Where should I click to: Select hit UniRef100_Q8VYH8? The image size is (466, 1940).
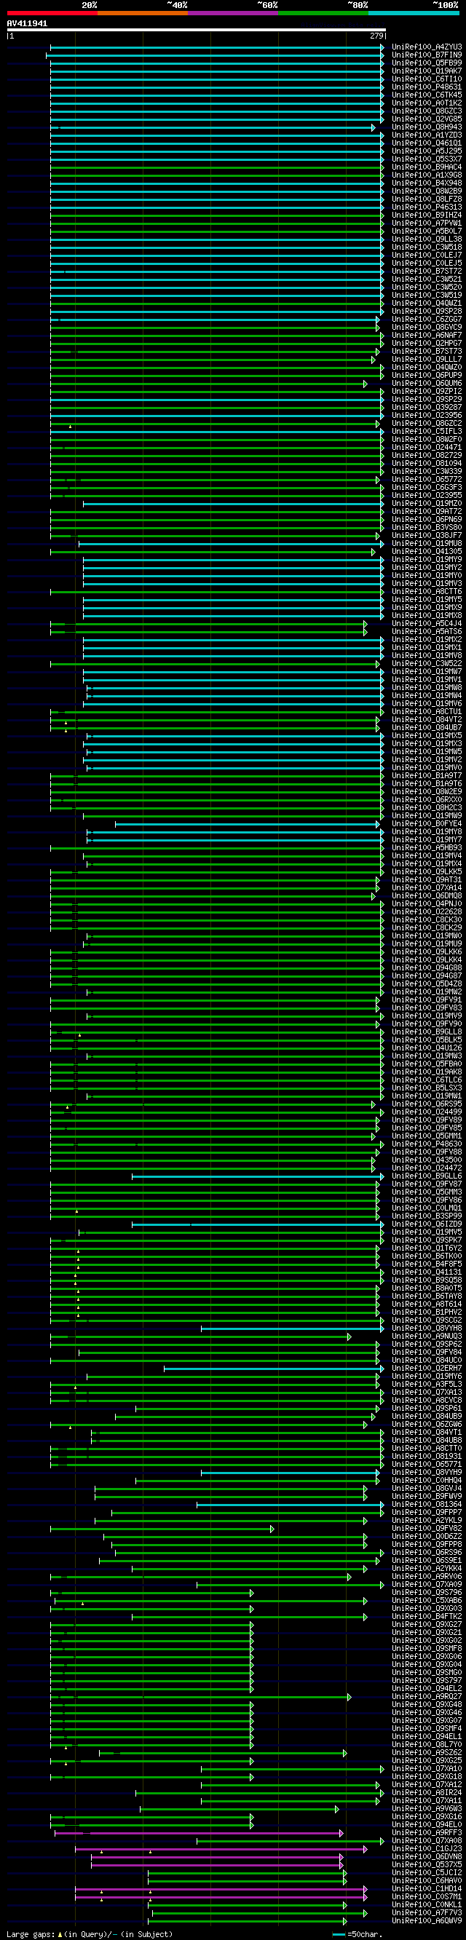(427, 1328)
